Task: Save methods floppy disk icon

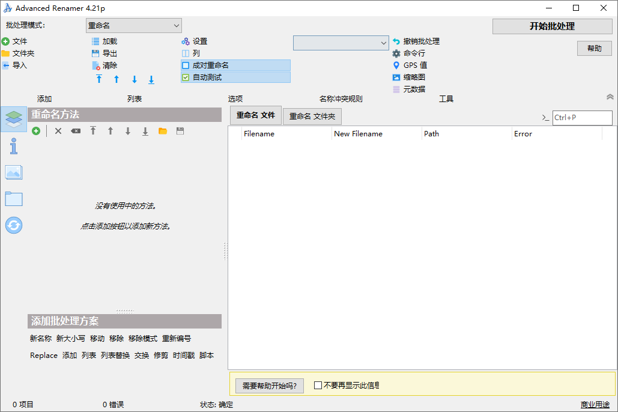Action: (x=180, y=131)
